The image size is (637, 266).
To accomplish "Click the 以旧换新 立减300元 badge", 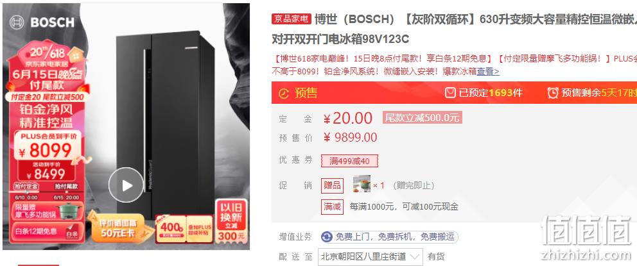I will (232, 220).
